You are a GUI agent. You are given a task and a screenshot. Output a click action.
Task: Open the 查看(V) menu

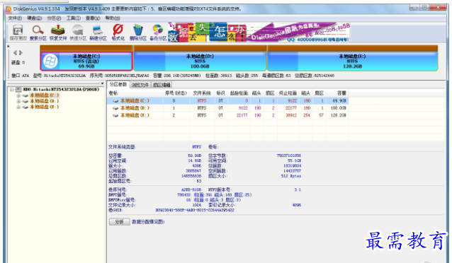[93, 18]
